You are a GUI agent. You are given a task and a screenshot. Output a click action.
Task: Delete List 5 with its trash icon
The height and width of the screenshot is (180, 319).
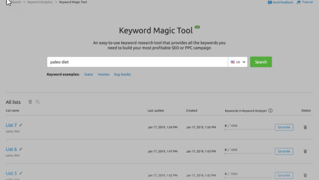305,175
